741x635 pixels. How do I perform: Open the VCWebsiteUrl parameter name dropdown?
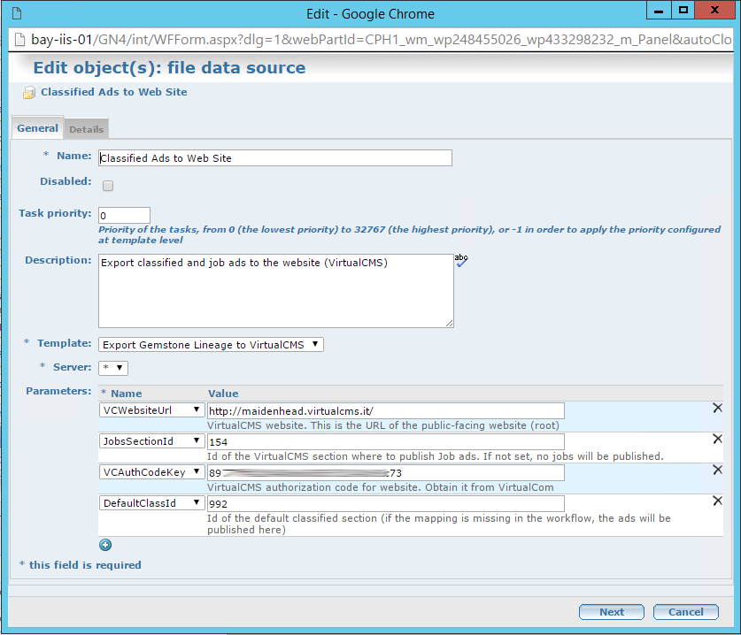click(x=151, y=410)
